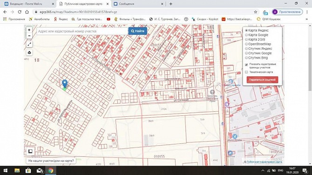Click Не нашли участок/дом на карте?
Viewport: 312px width, 175px height.
click(51, 161)
